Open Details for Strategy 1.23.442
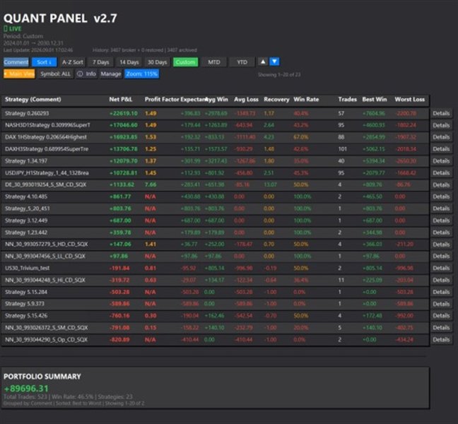The width and height of the screenshot is (458, 424). pyautogui.click(x=441, y=232)
